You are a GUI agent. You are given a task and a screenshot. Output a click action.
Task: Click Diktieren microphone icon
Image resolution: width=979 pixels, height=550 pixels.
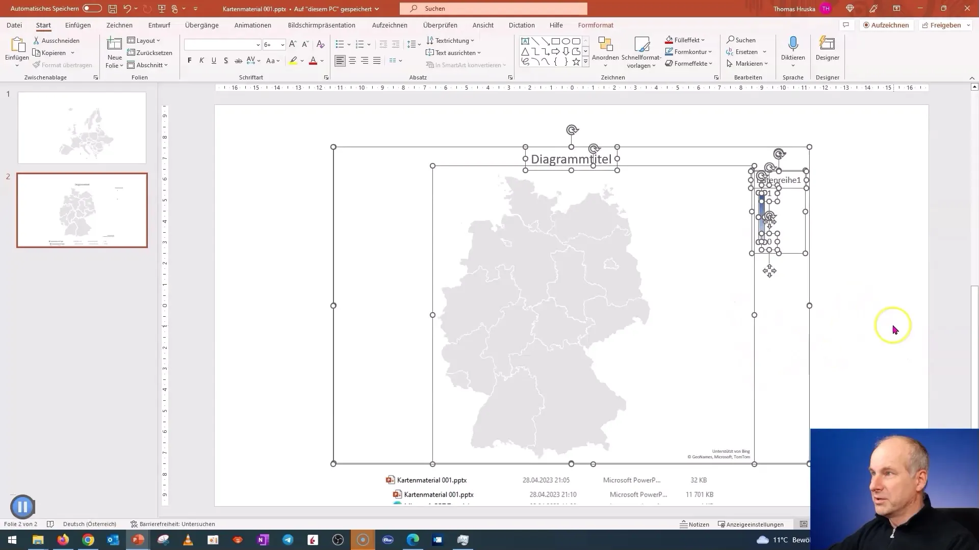tap(793, 44)
